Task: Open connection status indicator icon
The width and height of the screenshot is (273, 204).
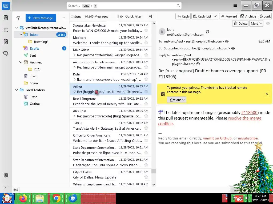Action: (x=16, y=190)
